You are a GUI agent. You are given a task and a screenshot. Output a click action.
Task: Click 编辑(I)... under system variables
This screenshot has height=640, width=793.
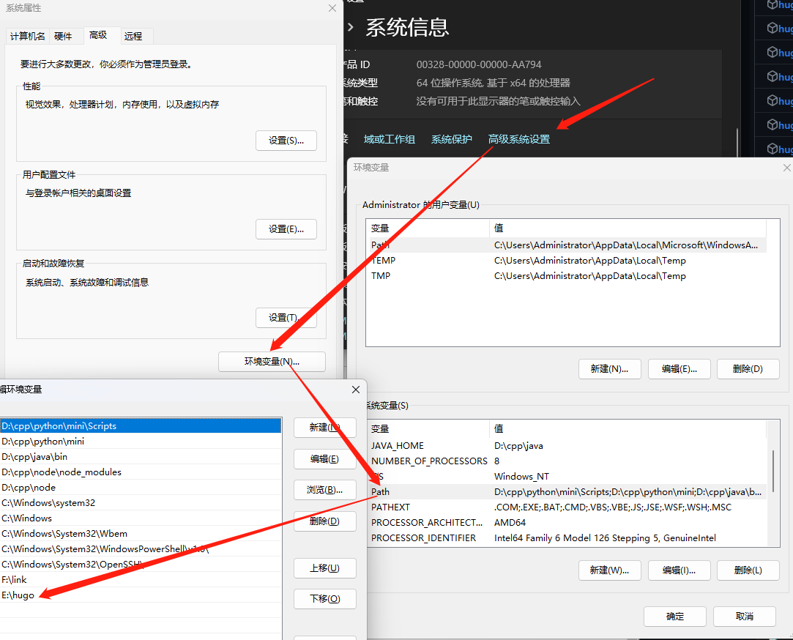point(679,570)
